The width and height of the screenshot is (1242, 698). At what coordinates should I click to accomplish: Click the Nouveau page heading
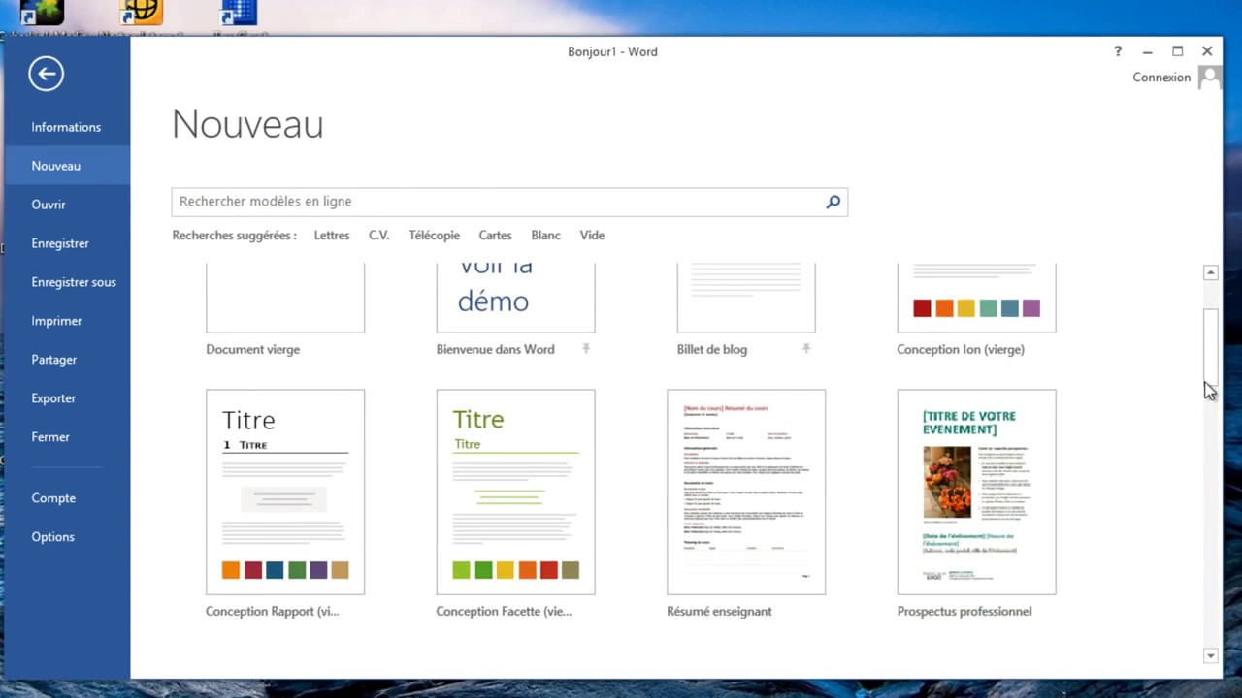pyautogui.click(x=247, y=124)
